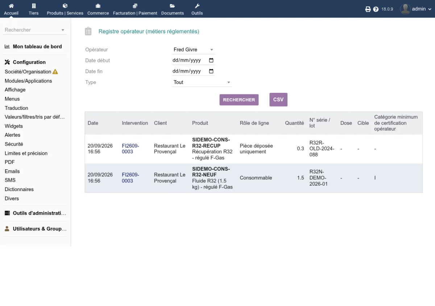Click the Quantité column header

coord(294,123)
